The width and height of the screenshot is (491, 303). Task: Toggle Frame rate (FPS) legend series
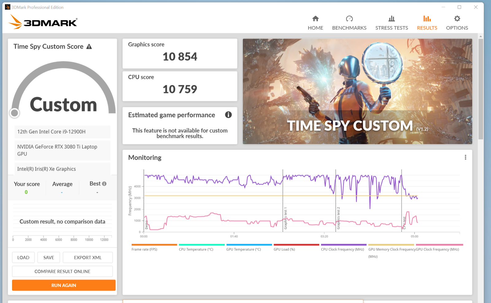145,249
